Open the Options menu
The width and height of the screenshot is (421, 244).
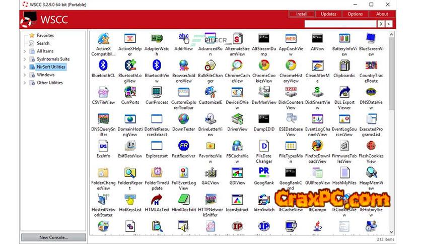point(355,14)
